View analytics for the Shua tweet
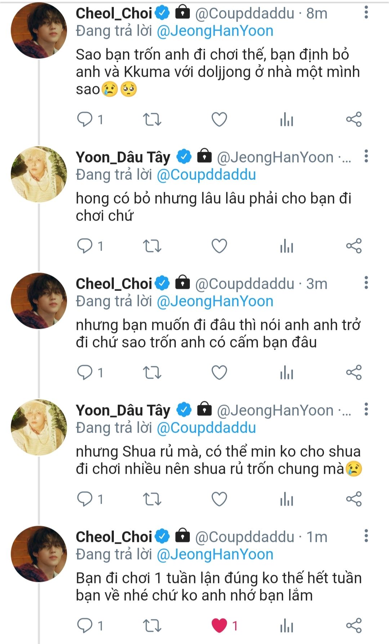 pos(287,499)
